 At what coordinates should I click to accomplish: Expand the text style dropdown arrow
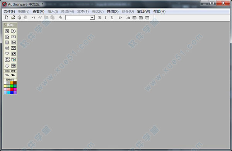click(92, 18)
